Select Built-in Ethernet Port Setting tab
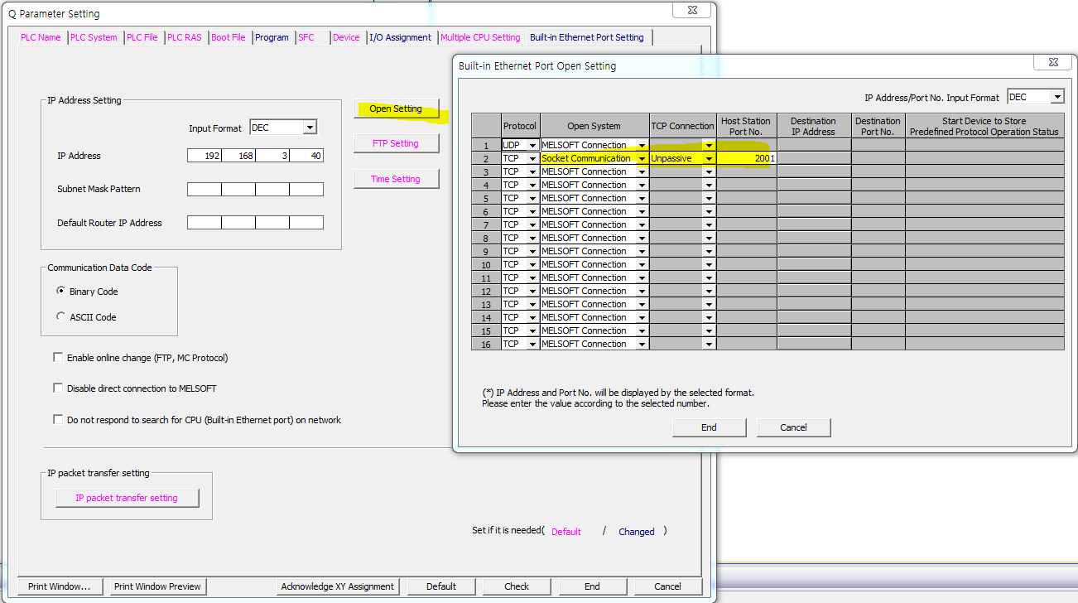The width and height of the screenshot is (1078, 603). tap(587, 36)
